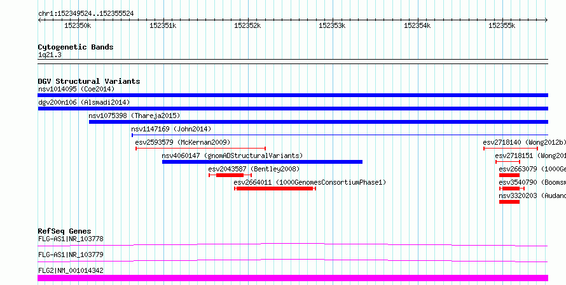Select the DGV Structural Variants heading
The width and height of the screenshot is (566, 285).
89,81
